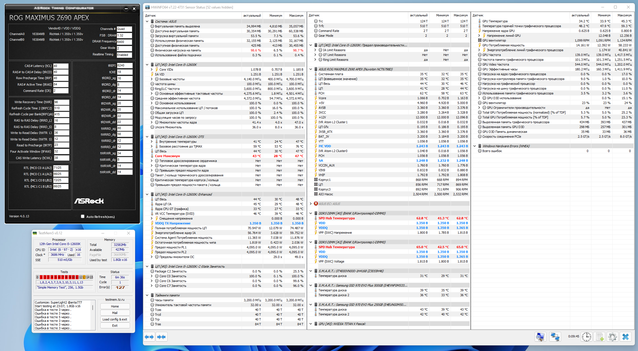638x351 pixels.
Task: Close sensors with the blue X icon
Action: [x=626, y=337]
